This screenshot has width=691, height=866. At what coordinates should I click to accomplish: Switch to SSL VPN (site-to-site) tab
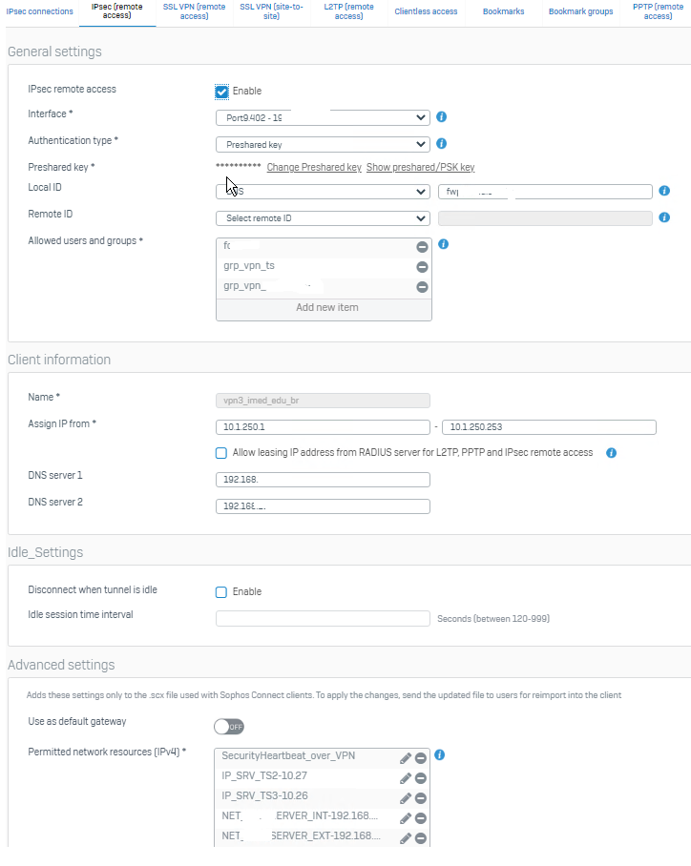pyautogui.click(x=271, y=11)
